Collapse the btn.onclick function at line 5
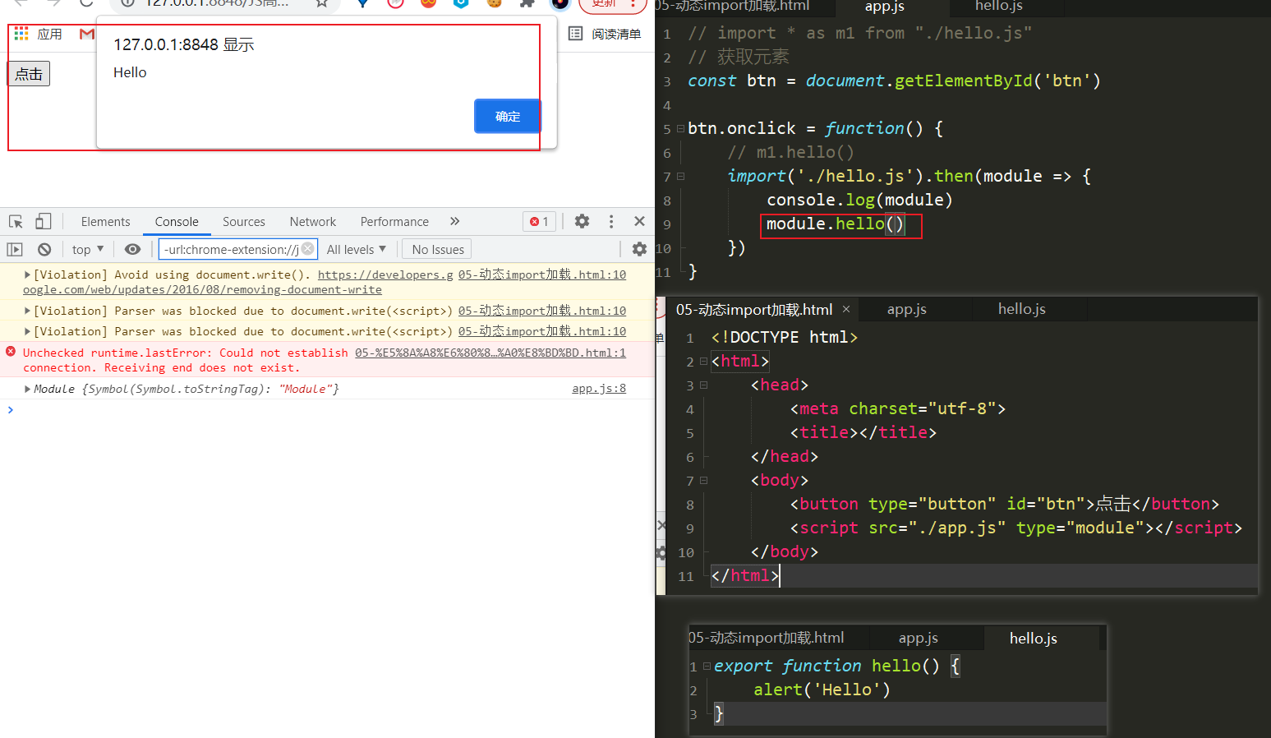This screenshot has height=738, width=1271. point(680,129)
